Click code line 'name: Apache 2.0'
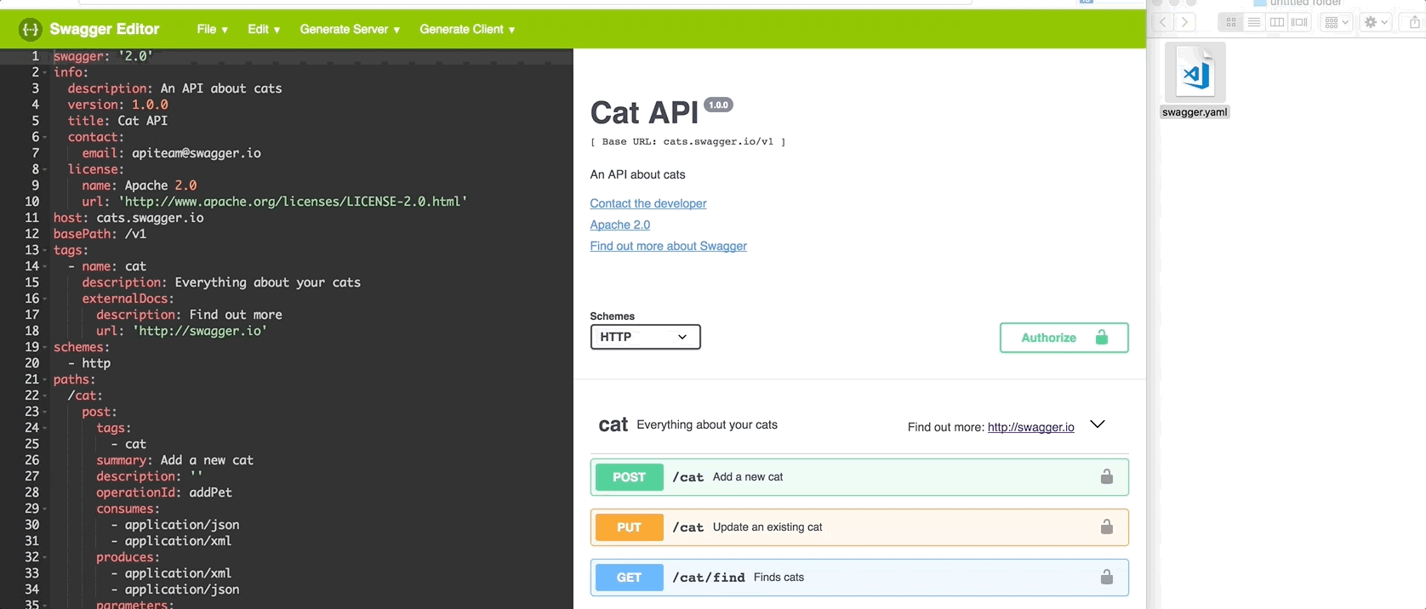This screenshot has width=1426, height=609. pos(139,185)
